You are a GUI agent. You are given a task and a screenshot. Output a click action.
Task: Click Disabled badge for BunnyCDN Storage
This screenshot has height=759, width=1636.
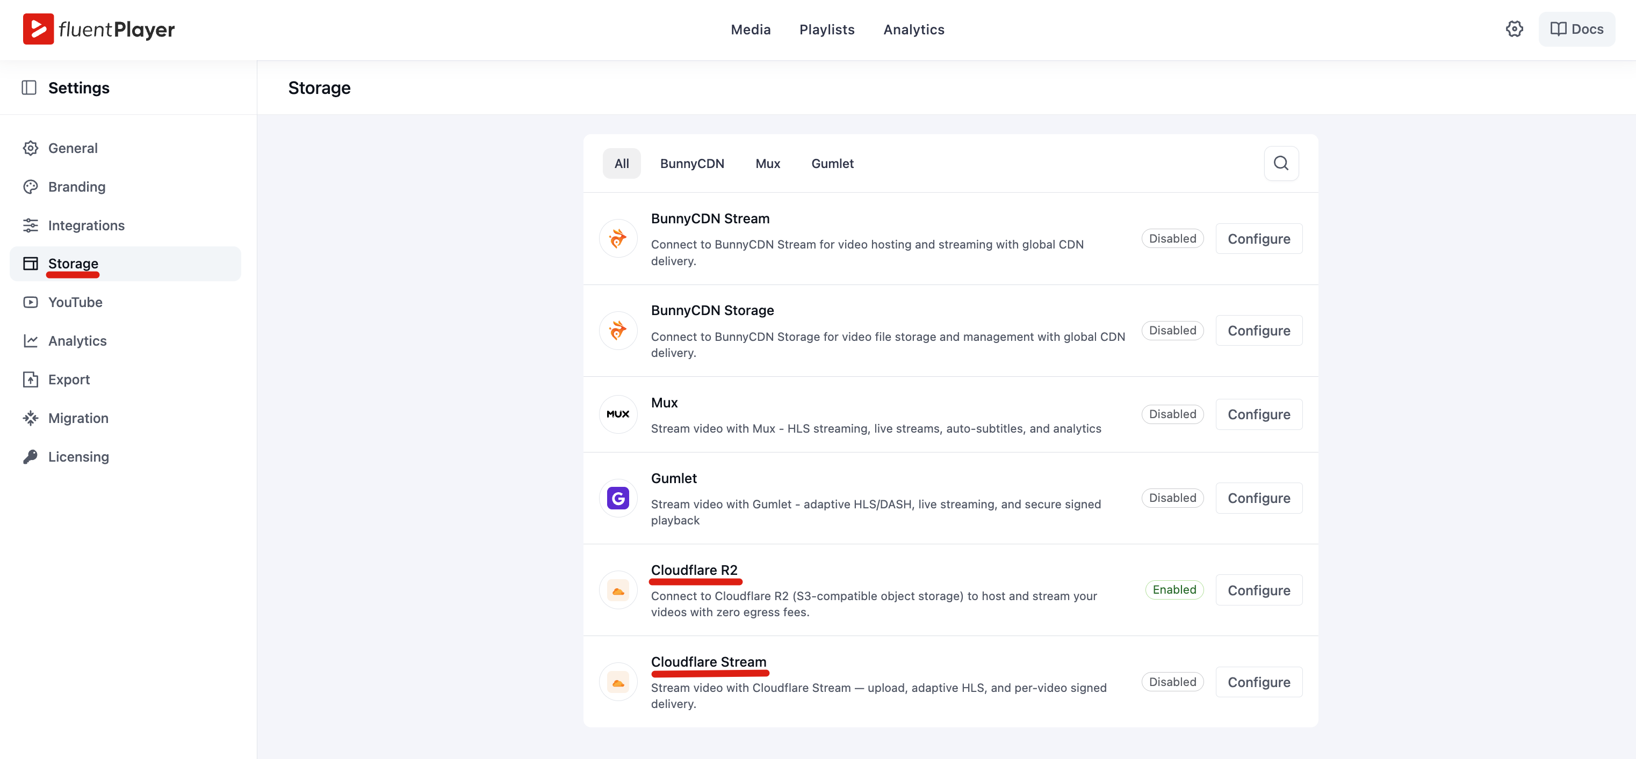coord(1172,331)
